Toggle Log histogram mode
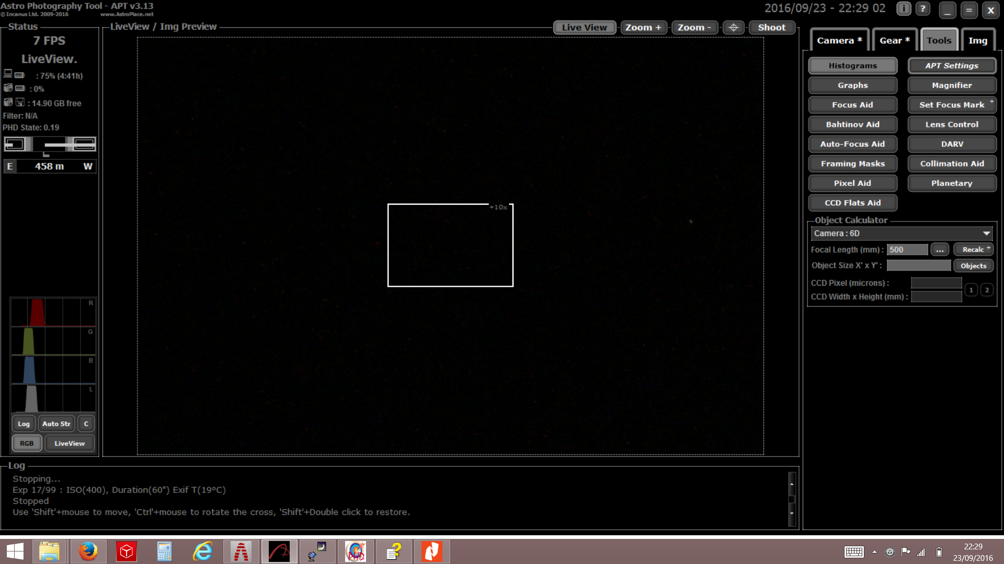1004x564 pixels. (24, 424)
